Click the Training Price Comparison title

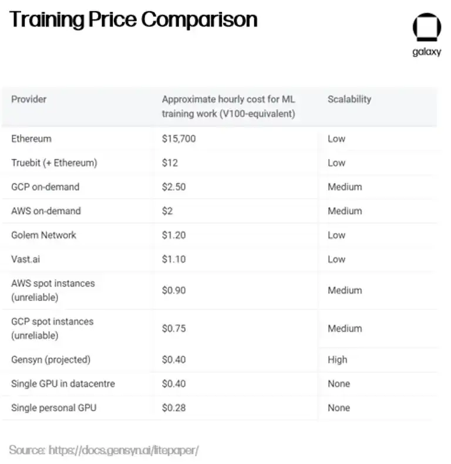(x=133, y=20)
